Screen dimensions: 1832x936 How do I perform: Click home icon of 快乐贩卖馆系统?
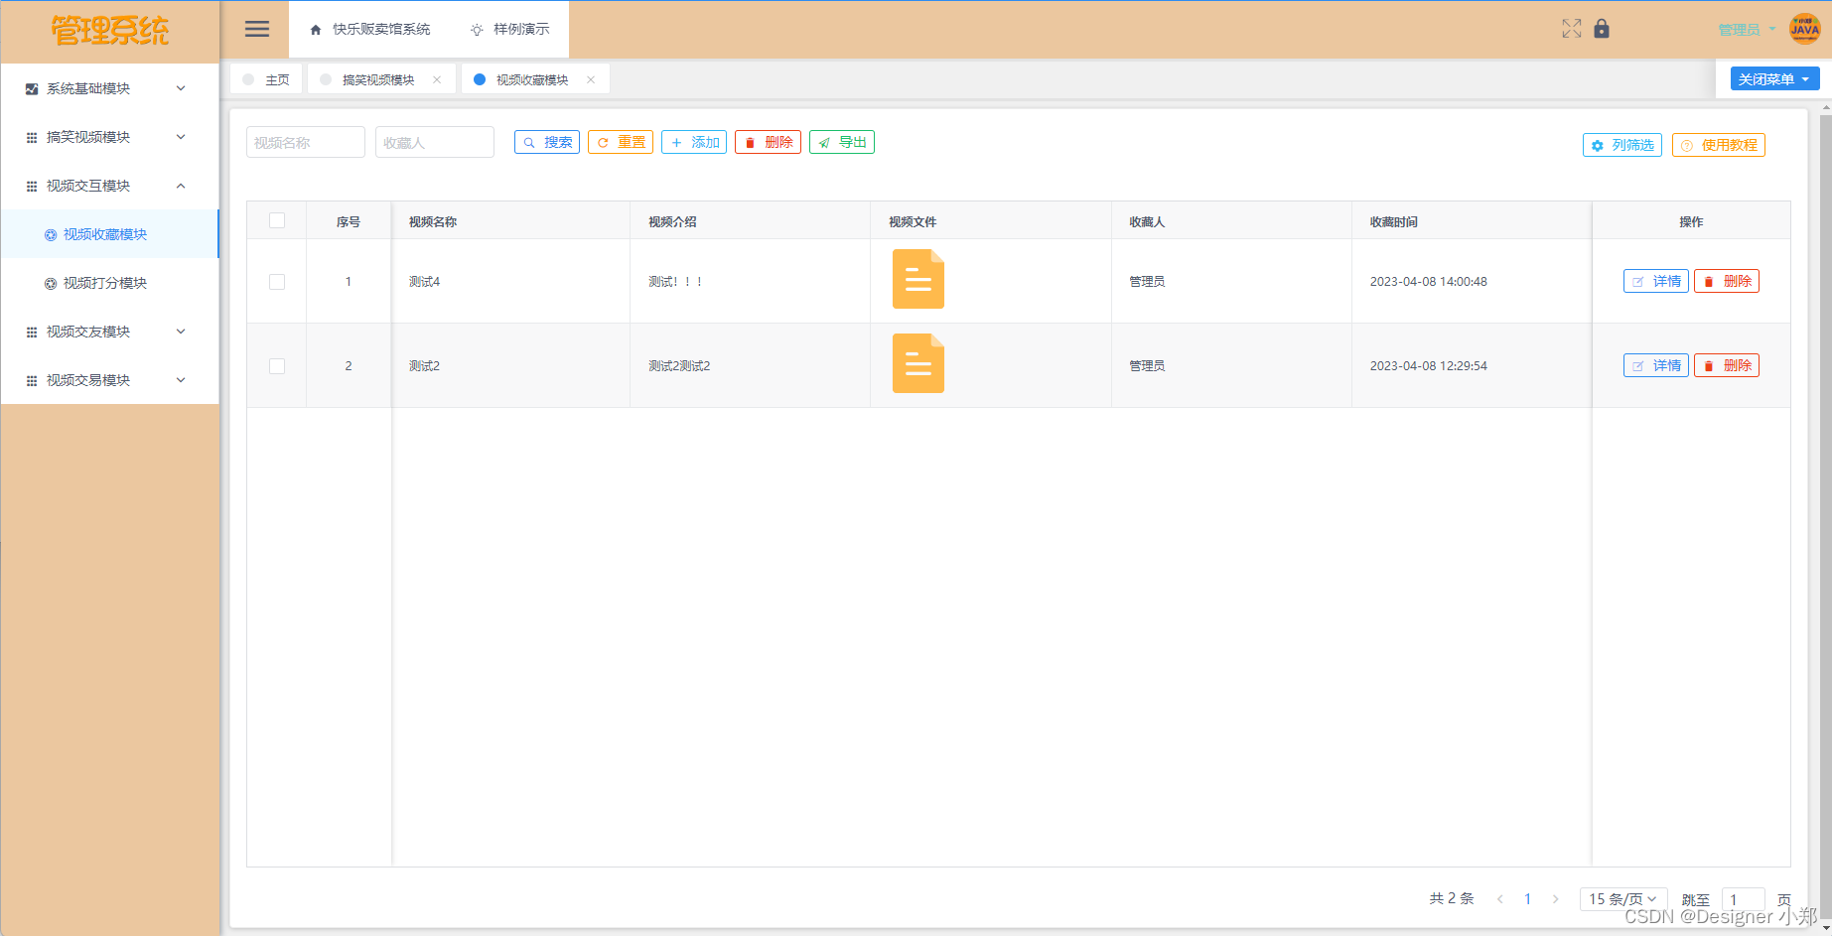[x=316, y=30]
